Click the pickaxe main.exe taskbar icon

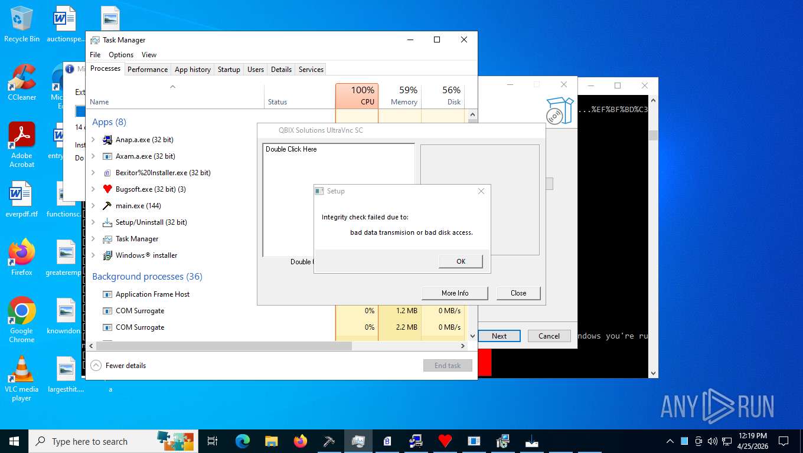pos(329,441)
